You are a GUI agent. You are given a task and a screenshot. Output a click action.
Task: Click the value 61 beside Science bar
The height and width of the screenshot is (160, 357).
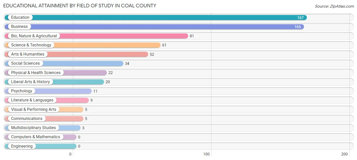pyautogui.click(x=164, y=45)
